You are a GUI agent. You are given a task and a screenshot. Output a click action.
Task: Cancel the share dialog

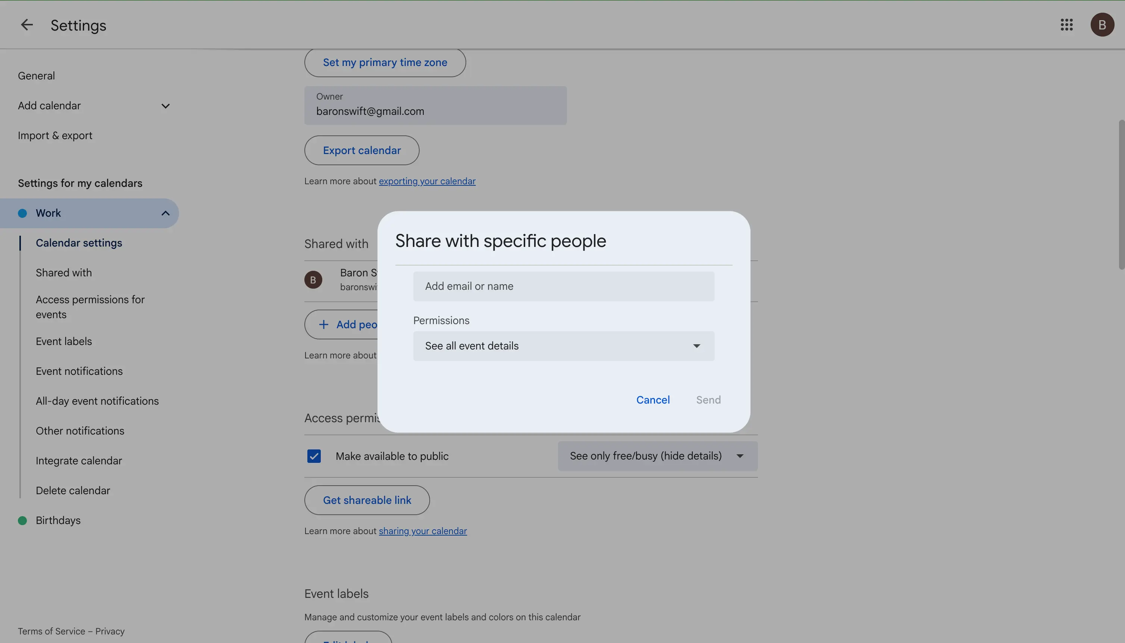[x=652, y=400]
